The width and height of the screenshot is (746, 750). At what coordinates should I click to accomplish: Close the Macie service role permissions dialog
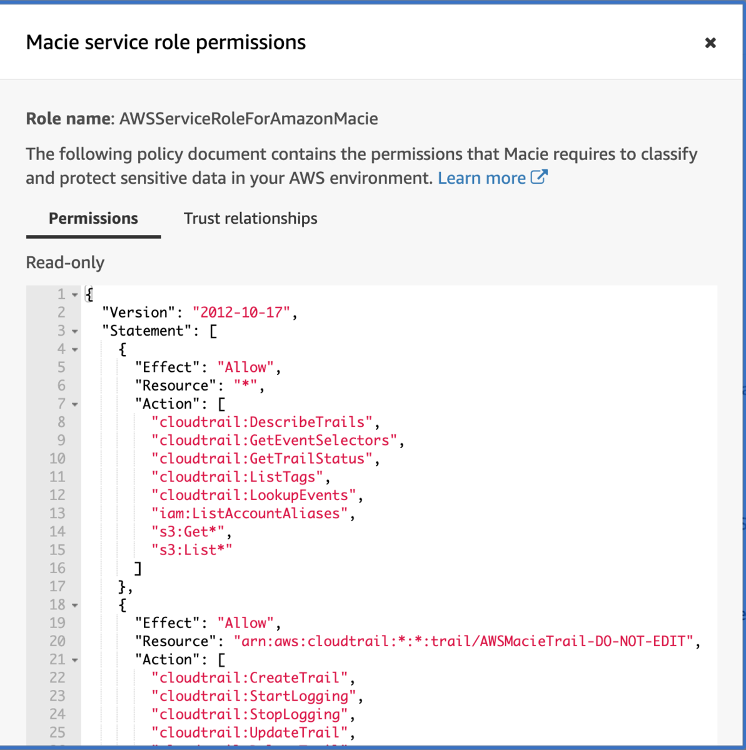tap(710, 42)
